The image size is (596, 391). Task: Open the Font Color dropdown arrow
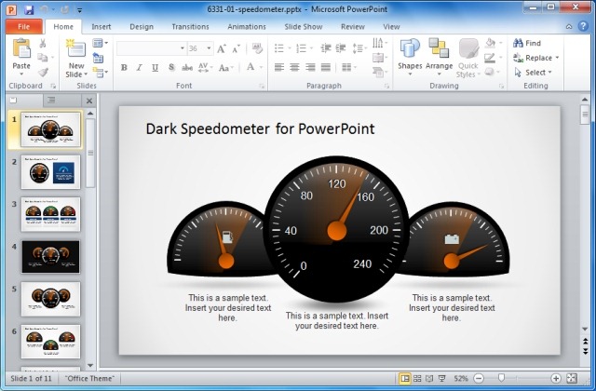tap(261, 68)
